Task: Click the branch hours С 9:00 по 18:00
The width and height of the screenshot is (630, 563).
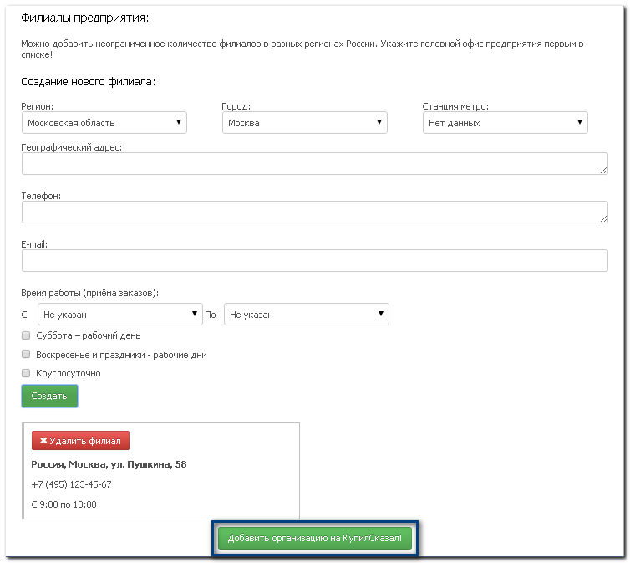Action: coord(64,504)
